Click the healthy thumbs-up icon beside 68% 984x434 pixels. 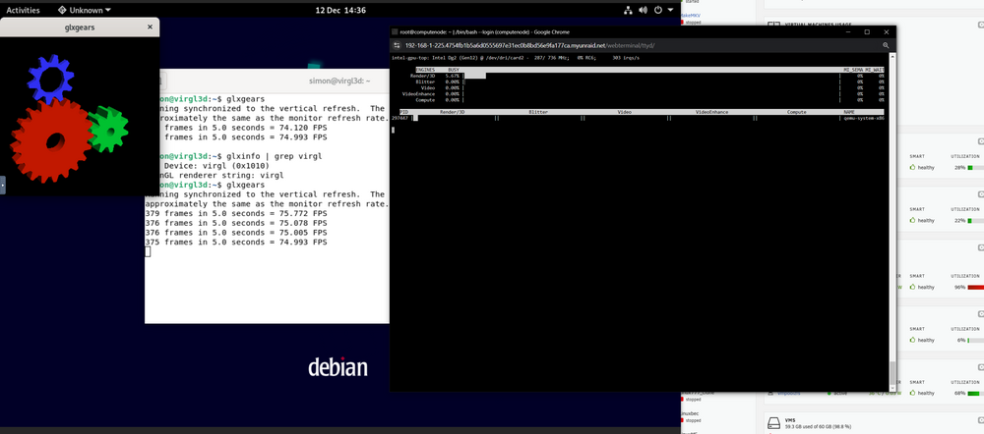click(913, 394)
